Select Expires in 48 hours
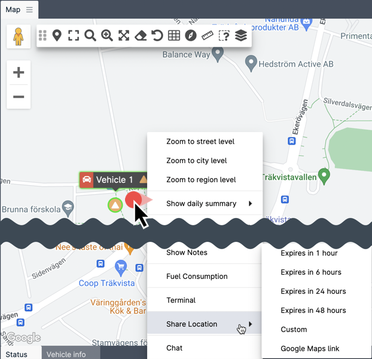The image size is (372, 359). tap(316, 311)
